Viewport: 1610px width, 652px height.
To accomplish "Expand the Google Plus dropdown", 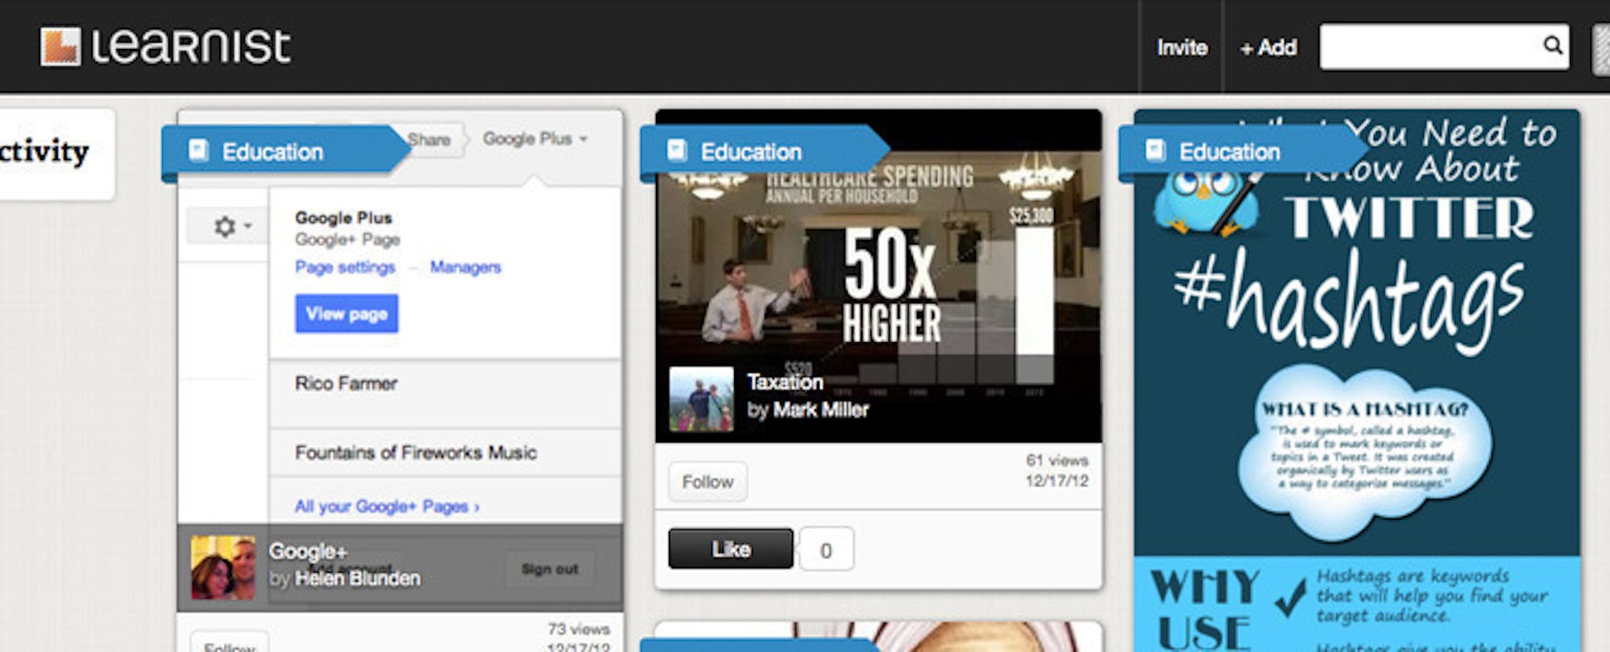I will [x=535, y=138].
